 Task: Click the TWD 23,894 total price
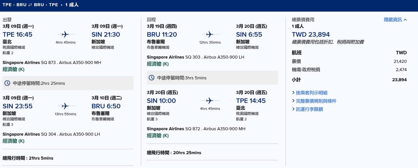[x=311, y=35]
